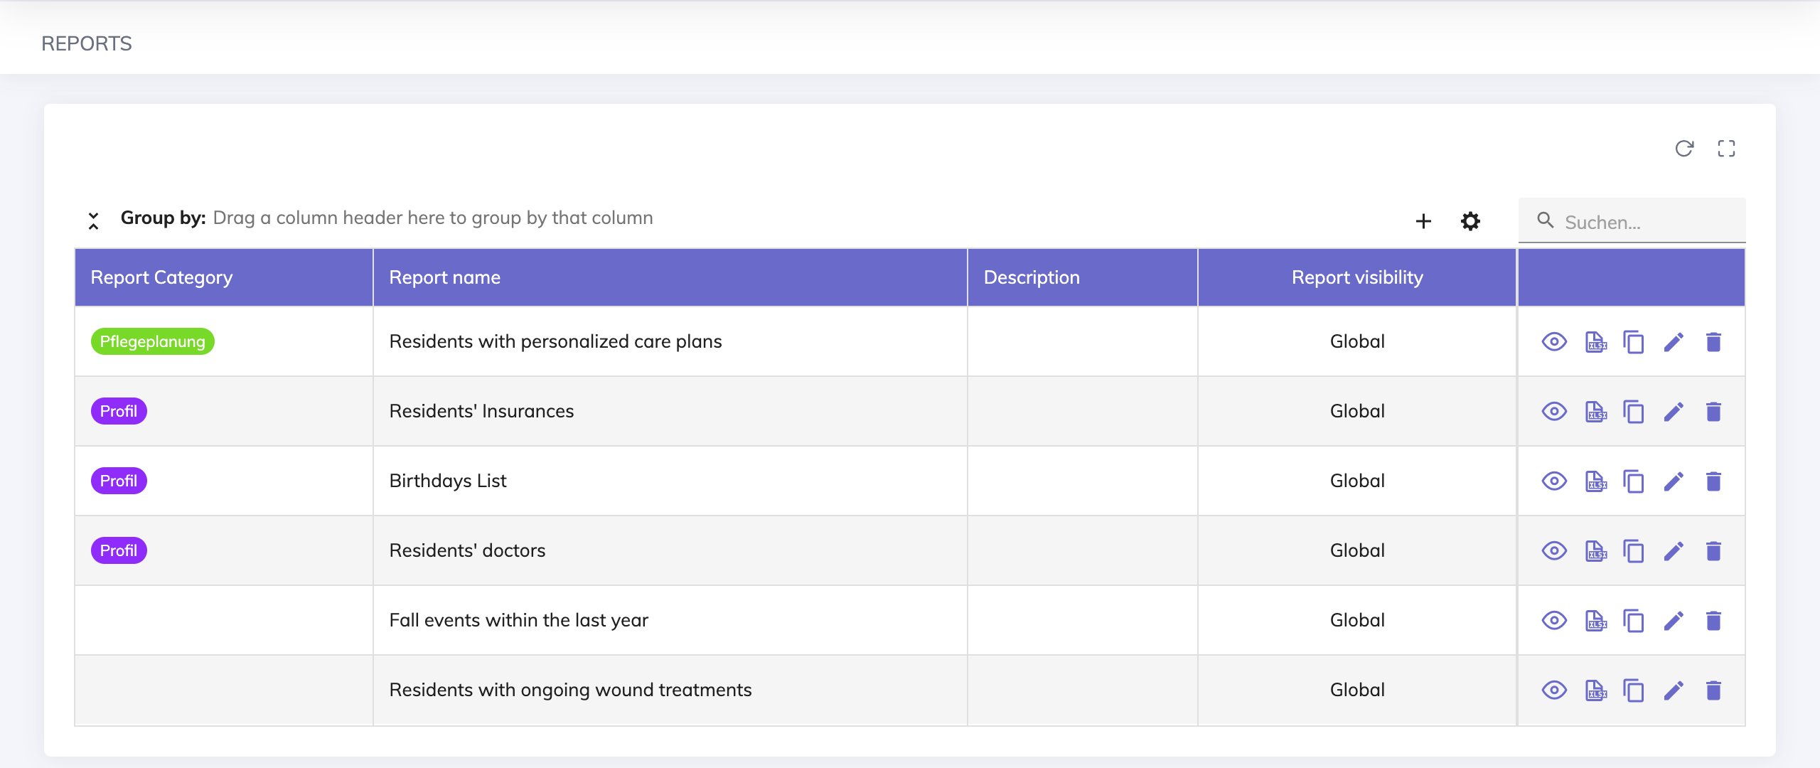This screenshot has height=768, width=1820.
Task: Add a new report with plus icon
Action: tap(1423, 221)
